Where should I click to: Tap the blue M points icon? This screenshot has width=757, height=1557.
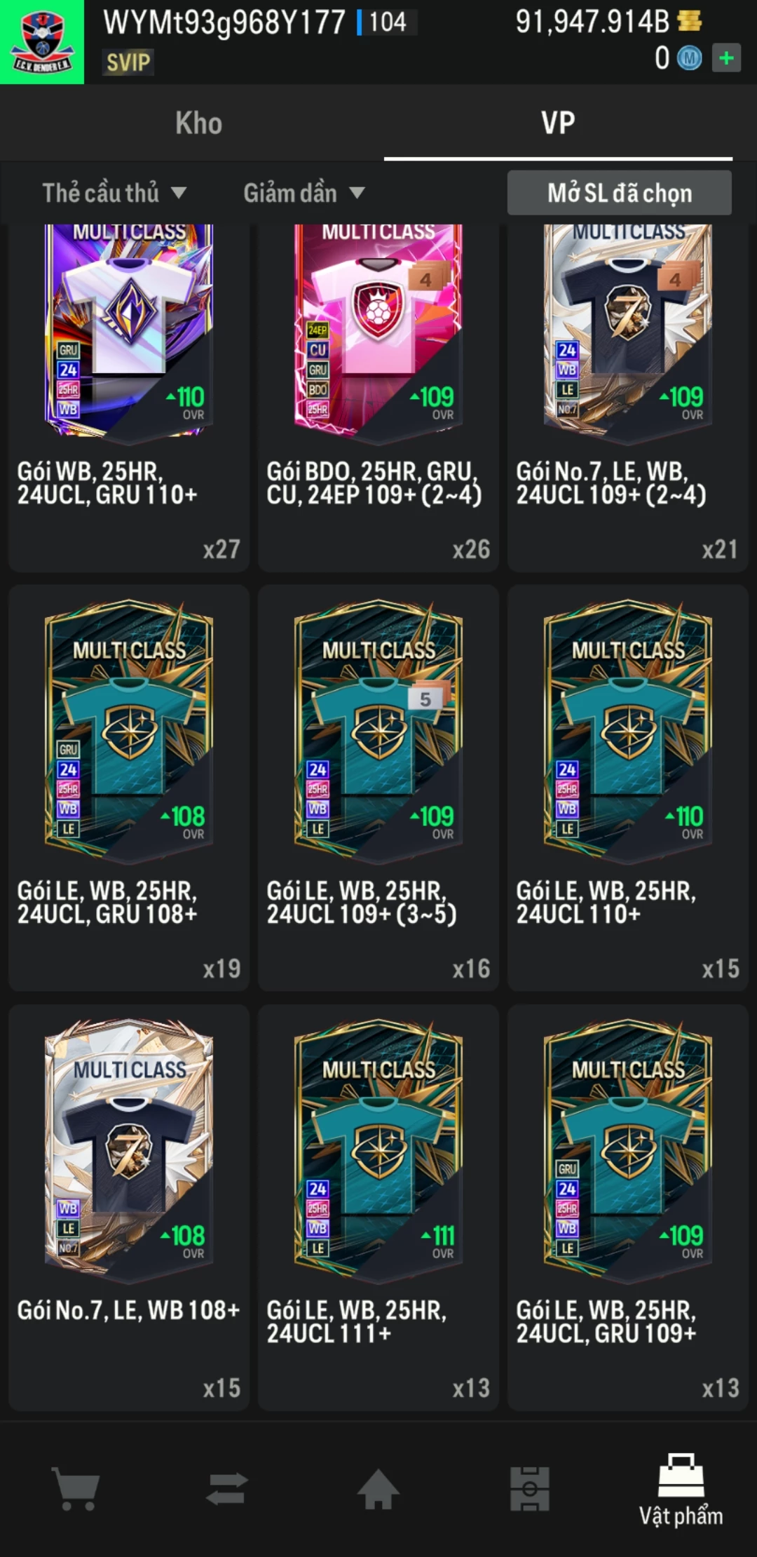coord(689,58)
